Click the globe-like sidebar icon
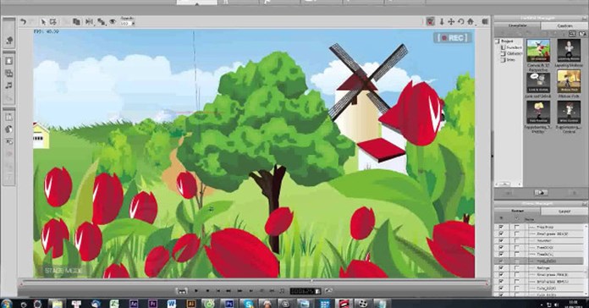This screenshot has width=589, height=308. pos(9,129)
